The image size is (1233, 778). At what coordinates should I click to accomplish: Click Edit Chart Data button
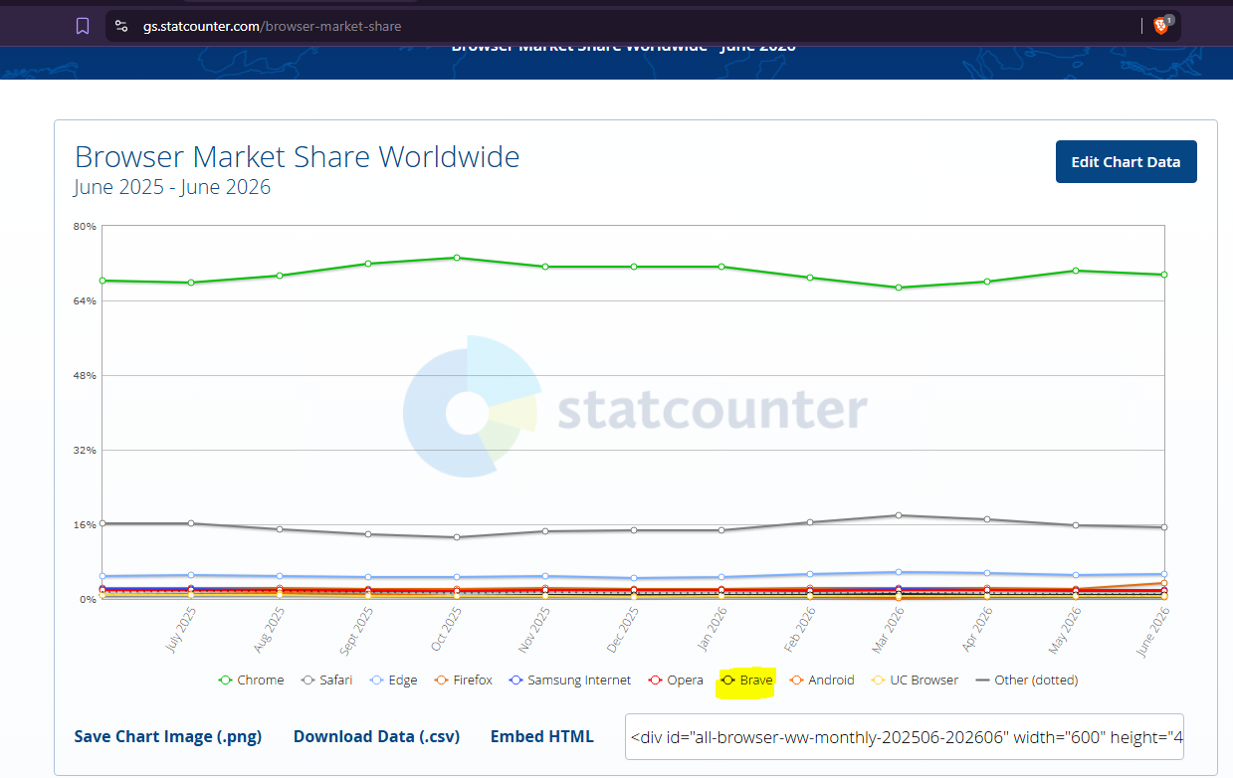pos(1126,162)
